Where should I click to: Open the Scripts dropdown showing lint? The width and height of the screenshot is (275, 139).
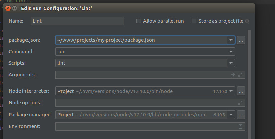[x=231, y=63]
